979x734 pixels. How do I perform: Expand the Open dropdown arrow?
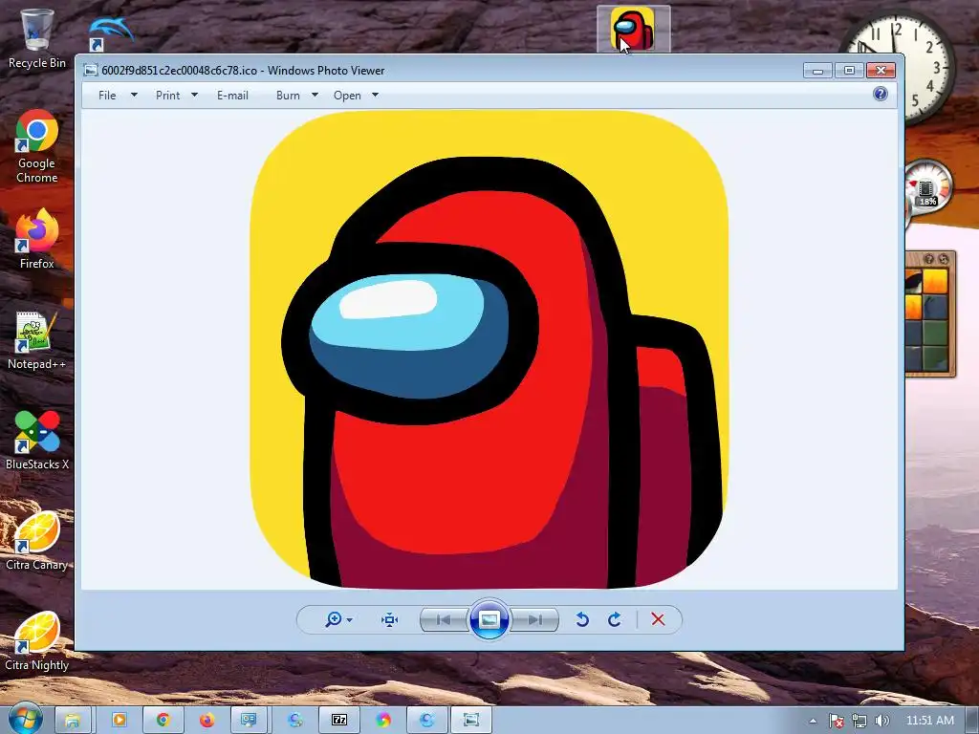[375, 96]
